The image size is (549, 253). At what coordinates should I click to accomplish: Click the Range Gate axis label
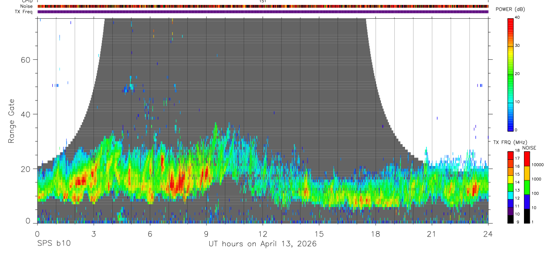(12, 121)
